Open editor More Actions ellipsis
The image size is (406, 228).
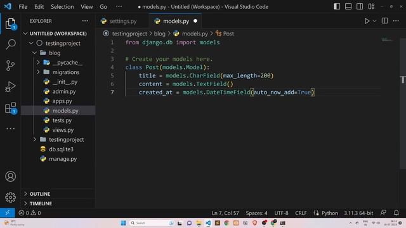[x=396, y=21]
